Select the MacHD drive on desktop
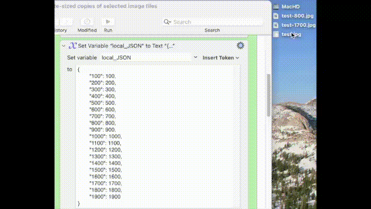This screenshot has width=371, height=209. [x=286, y=7]
